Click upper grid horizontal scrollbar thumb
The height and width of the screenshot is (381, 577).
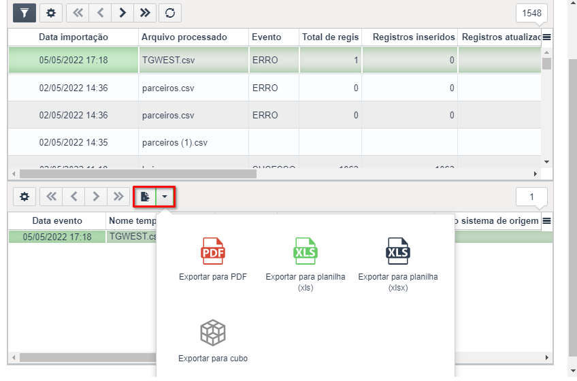click(x=138, y=173)
